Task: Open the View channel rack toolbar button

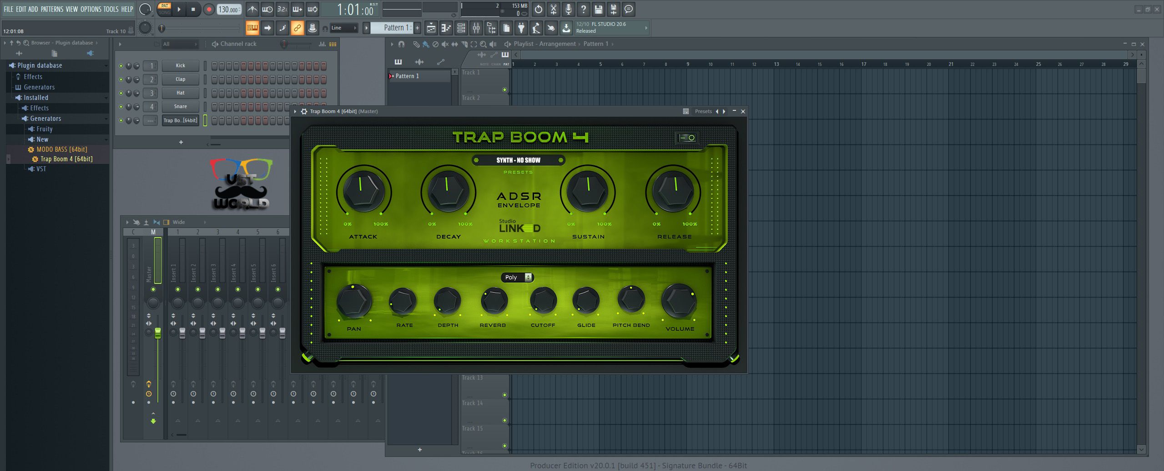Action: [461, 28]
